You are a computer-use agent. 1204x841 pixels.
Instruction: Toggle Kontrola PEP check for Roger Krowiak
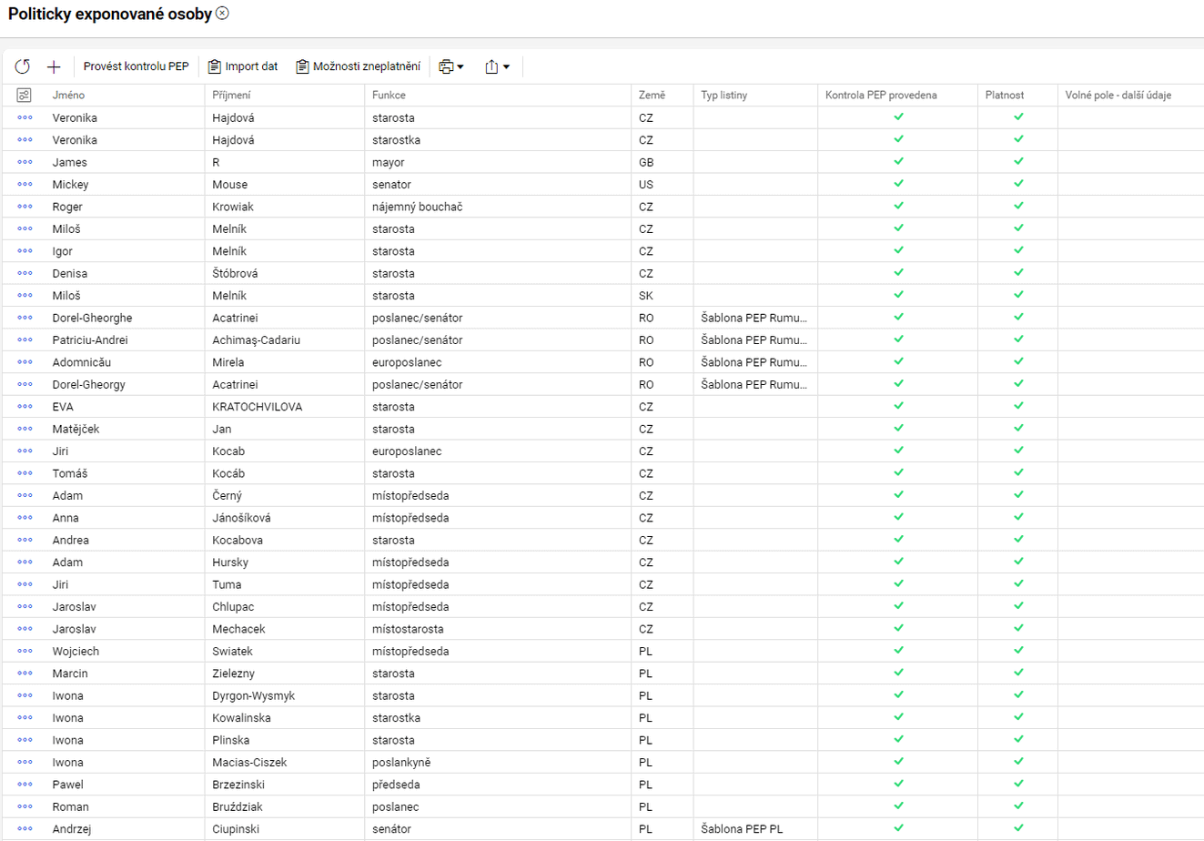(898, 206)
